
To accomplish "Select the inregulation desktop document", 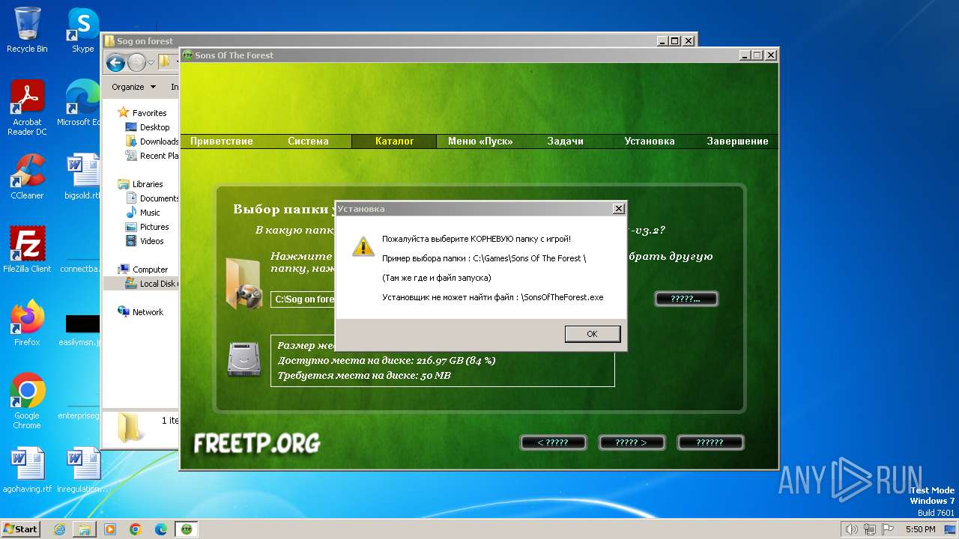I will tap(82, 470).
